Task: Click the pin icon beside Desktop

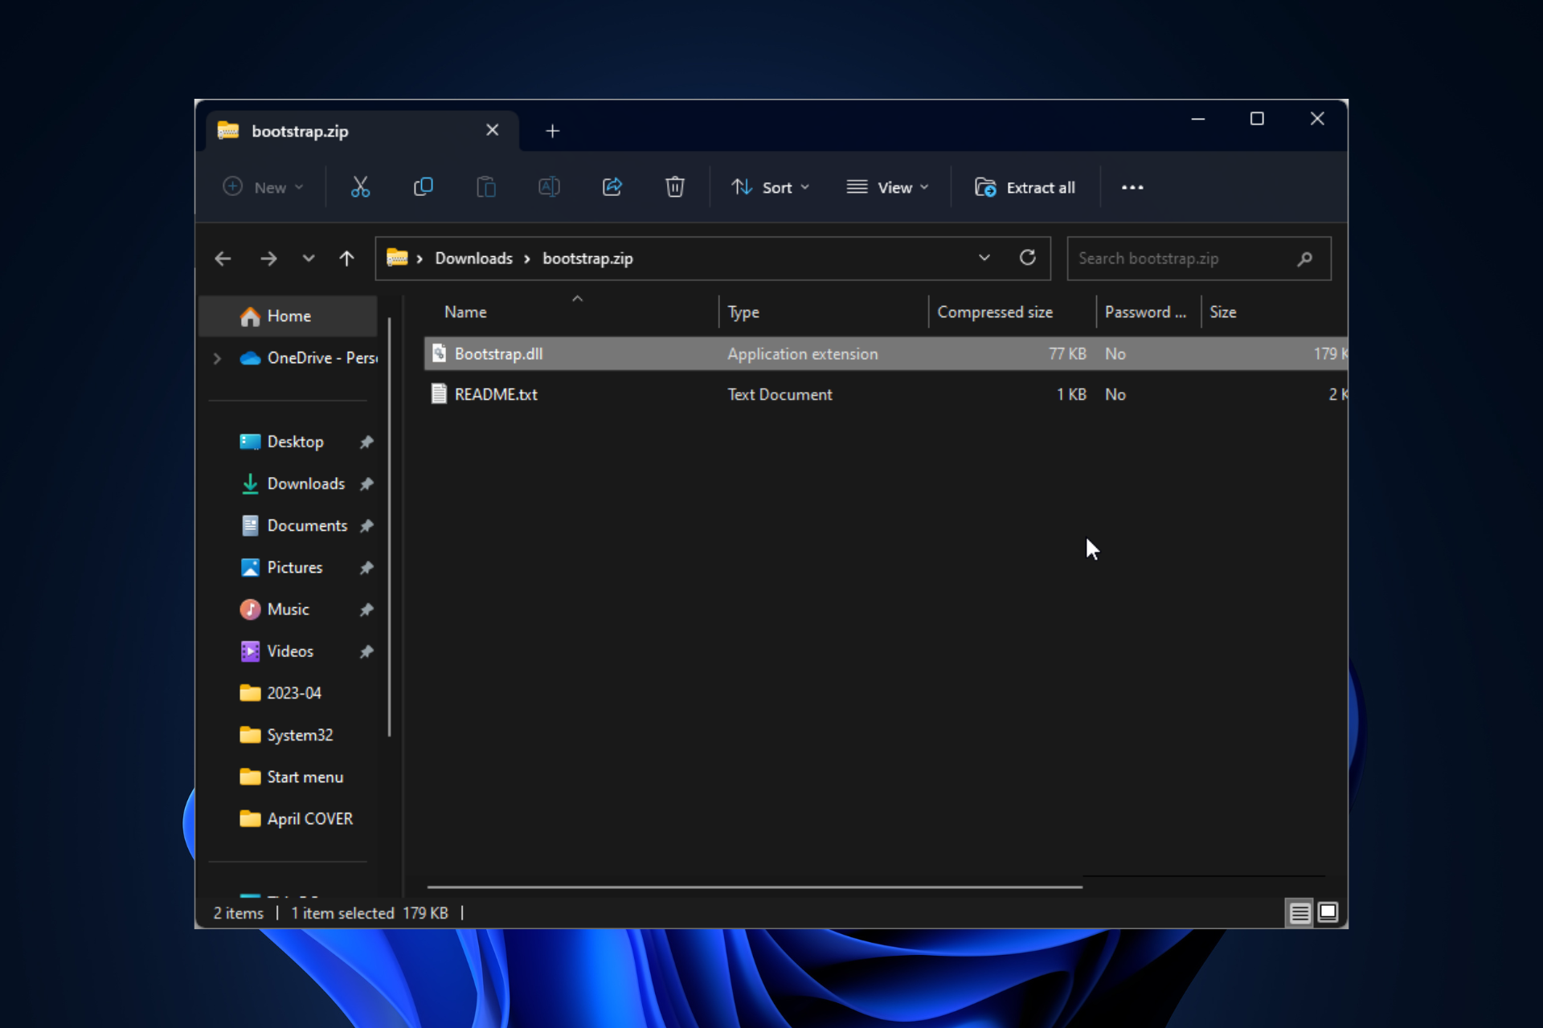Action: pos(366,442)
